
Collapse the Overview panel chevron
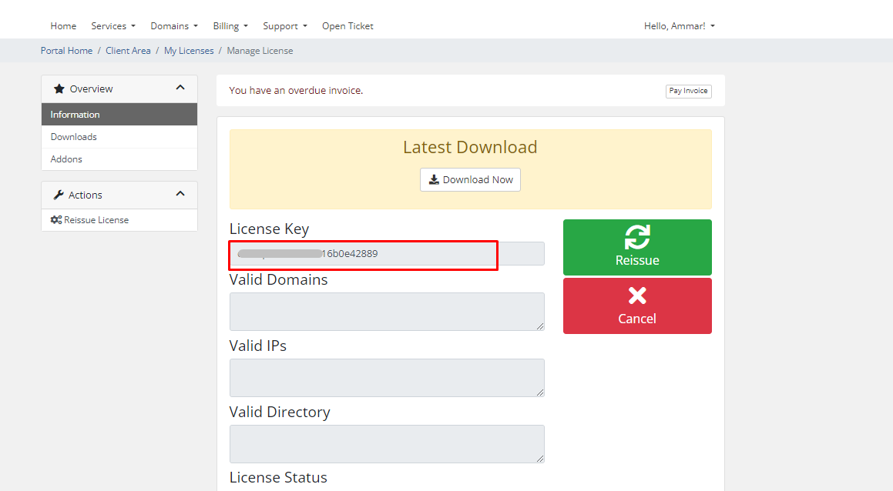[x=180, y=89]
